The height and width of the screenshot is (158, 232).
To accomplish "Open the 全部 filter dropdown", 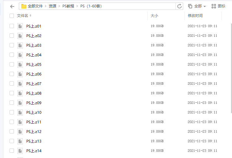I will [197, 6].
